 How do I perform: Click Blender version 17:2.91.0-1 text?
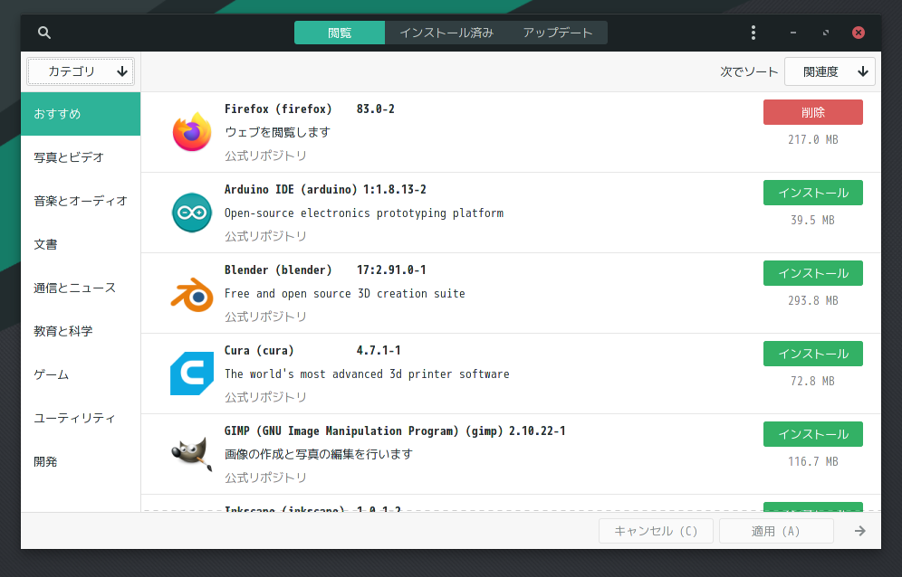pyautogui.click(x=391, y=270)
